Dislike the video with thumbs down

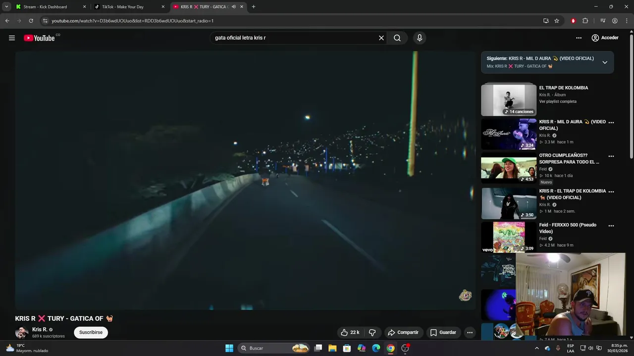pos(372,332)
